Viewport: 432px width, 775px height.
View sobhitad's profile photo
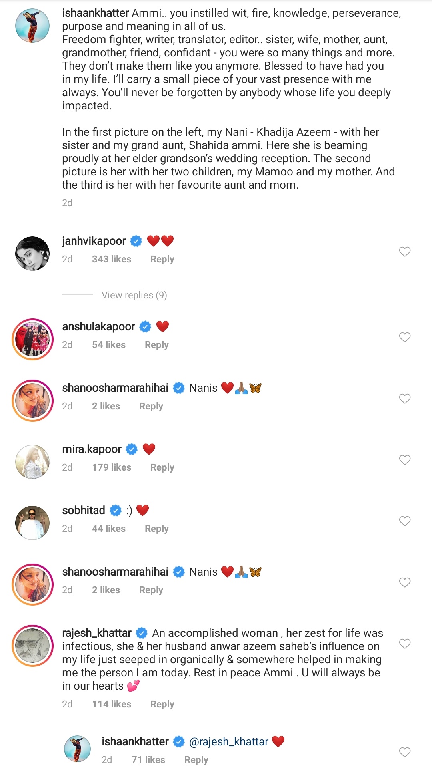(32, 523)
